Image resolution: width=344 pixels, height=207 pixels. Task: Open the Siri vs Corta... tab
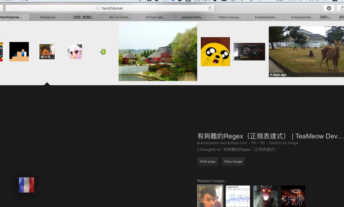pyautogui.click(x=120, y=17)
